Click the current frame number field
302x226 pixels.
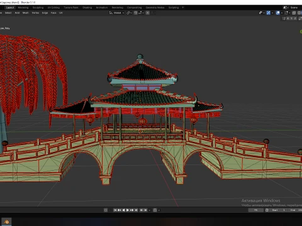coord(255,210)
